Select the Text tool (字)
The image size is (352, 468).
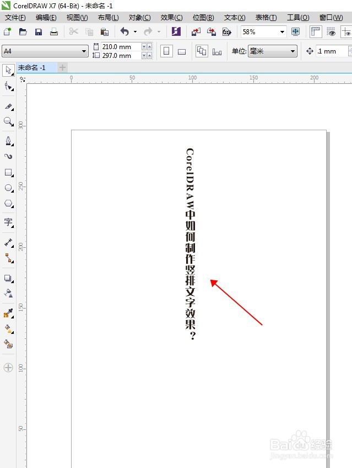(8, 222)
